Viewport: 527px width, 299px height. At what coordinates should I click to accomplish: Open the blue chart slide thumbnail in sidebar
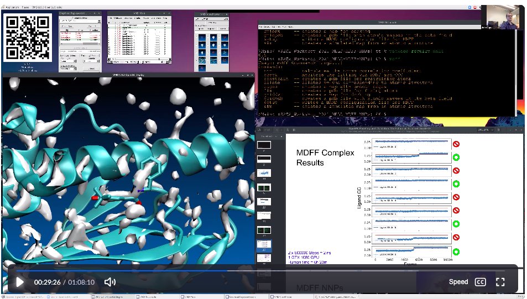(x=264, y=173)
